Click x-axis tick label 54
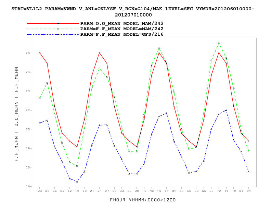271x210 pixels. pos(174,191)
